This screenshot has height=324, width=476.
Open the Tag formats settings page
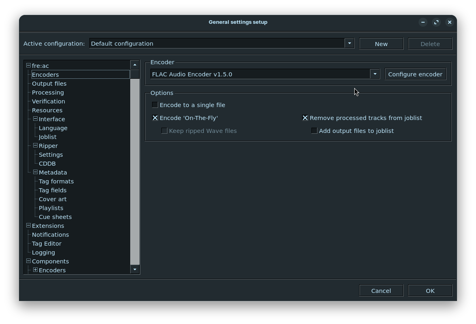pos(56,181)
